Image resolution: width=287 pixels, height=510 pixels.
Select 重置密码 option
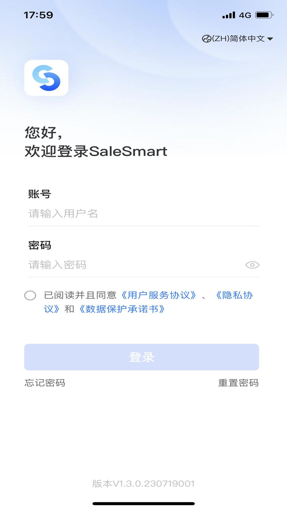click(239, 383)
